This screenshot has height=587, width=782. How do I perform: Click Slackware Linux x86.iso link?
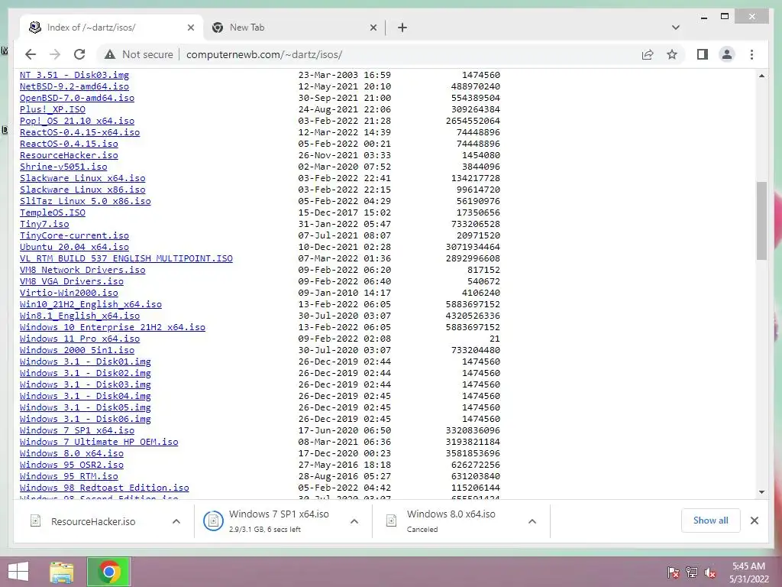[82, 190]
